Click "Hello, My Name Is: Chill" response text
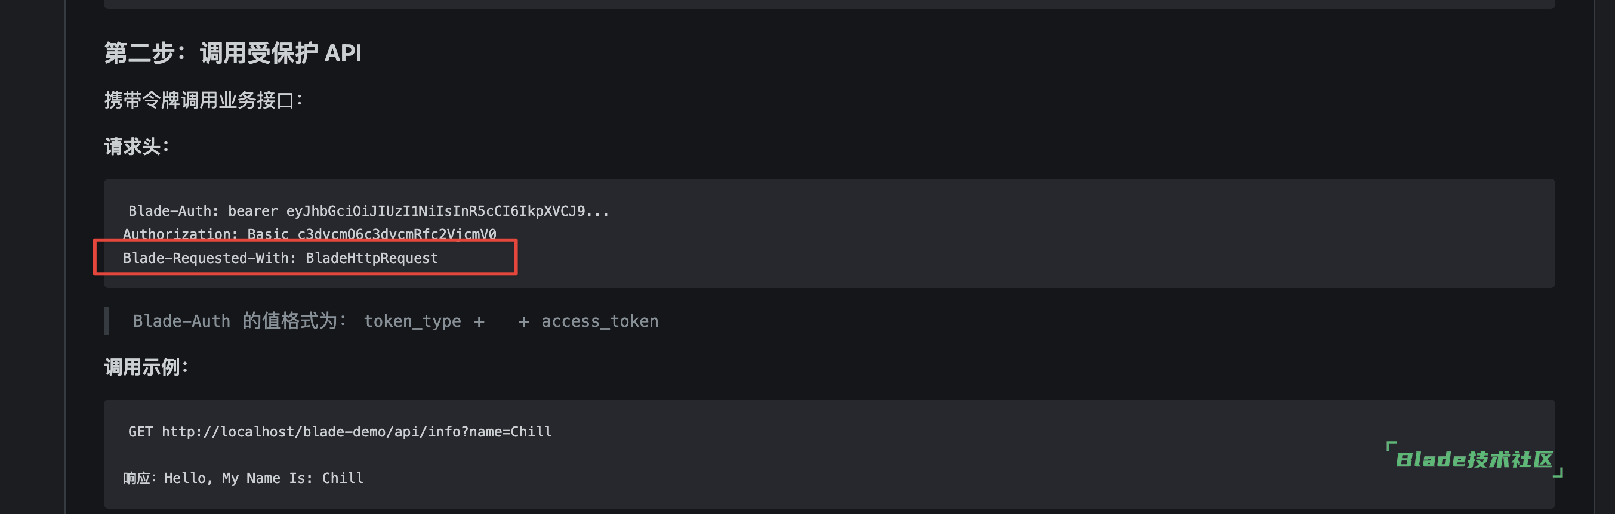 tap(263, 478)
